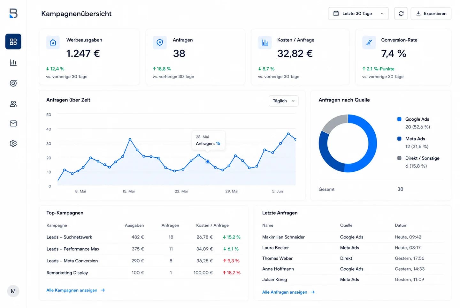Open the mail envelope sidebar icon
The width and height of the screenshot is (460, 308).
13,124
